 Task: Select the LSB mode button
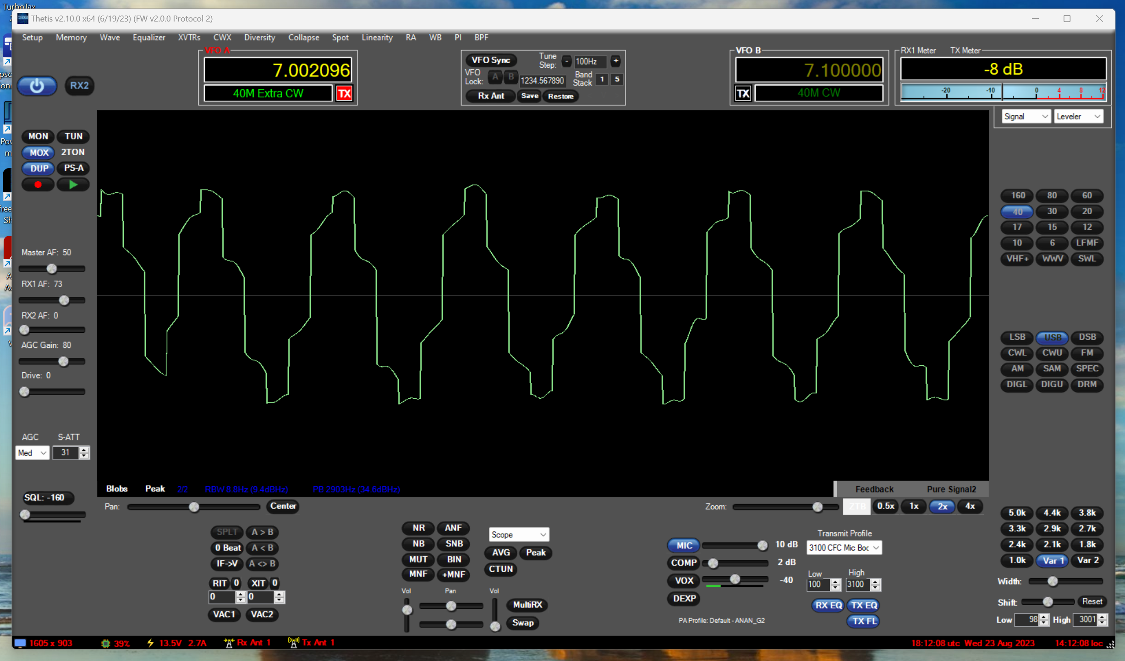[x=1017, y=337]
